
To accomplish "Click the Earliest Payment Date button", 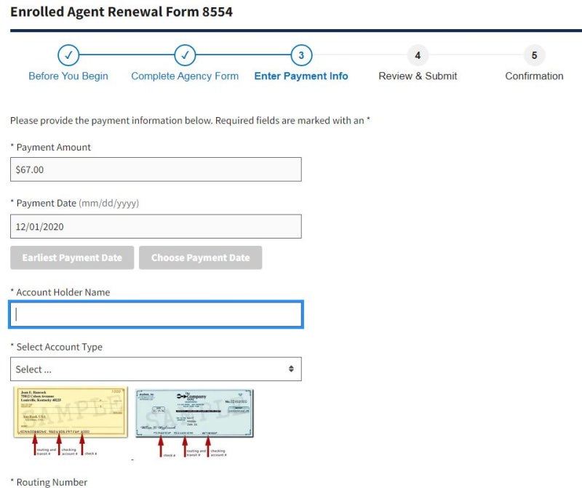I will click(72, 257).
